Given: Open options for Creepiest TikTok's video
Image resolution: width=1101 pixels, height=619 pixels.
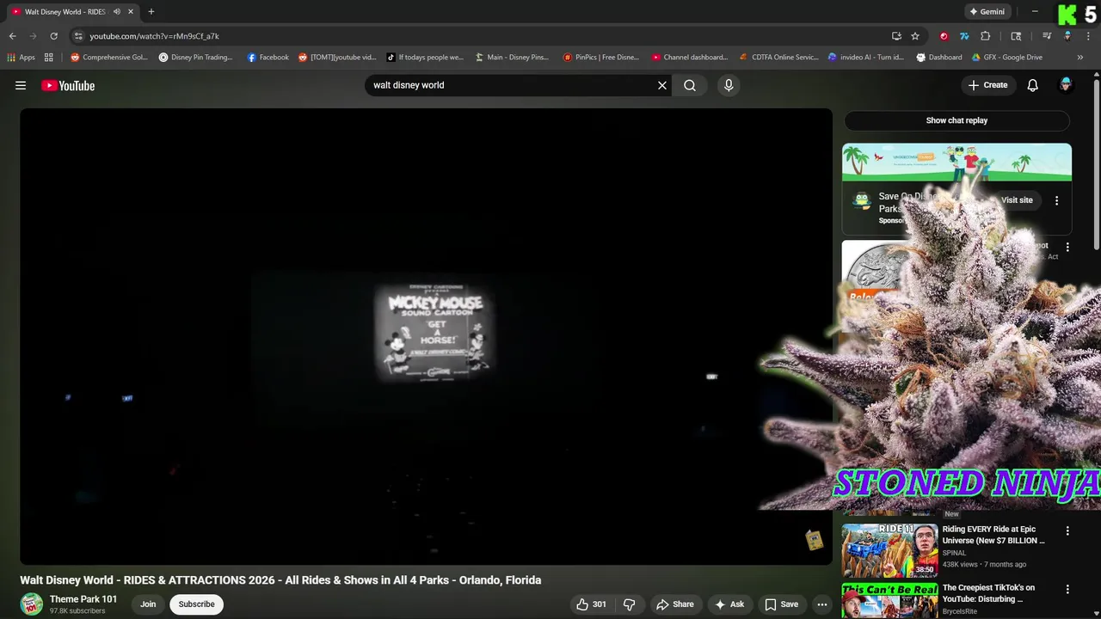Looking at the screenshot, I should click(1067, 590).
